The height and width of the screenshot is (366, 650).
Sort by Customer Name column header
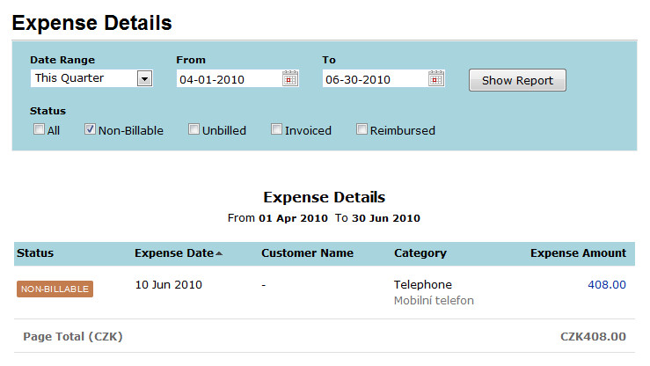coord(307,253)
